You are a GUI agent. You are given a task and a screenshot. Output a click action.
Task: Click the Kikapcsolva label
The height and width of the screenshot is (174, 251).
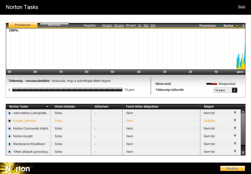(227, 84)
